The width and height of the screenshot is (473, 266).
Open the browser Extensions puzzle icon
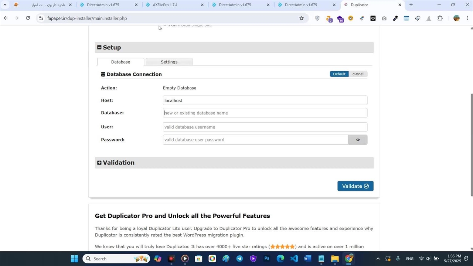(440, 18)
